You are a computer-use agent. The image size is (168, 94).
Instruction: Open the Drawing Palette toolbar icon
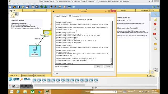click(65, 7)
